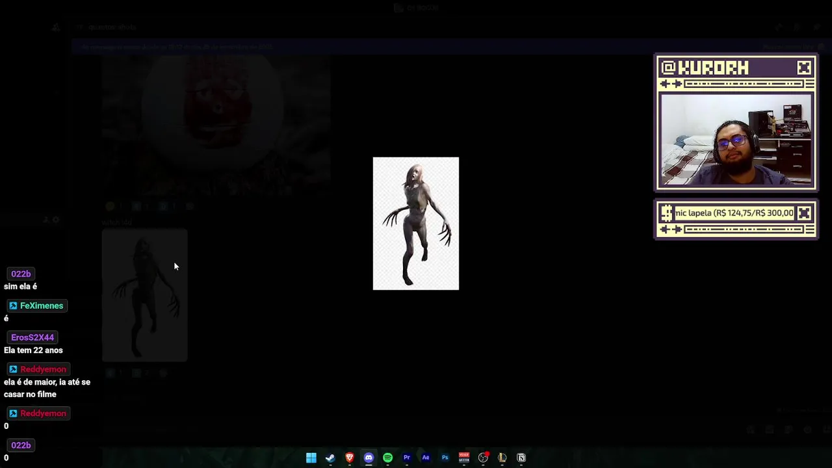
Task: Click the dimmed creature thumbnail behind the viewer
Action: tap(144, 295)
